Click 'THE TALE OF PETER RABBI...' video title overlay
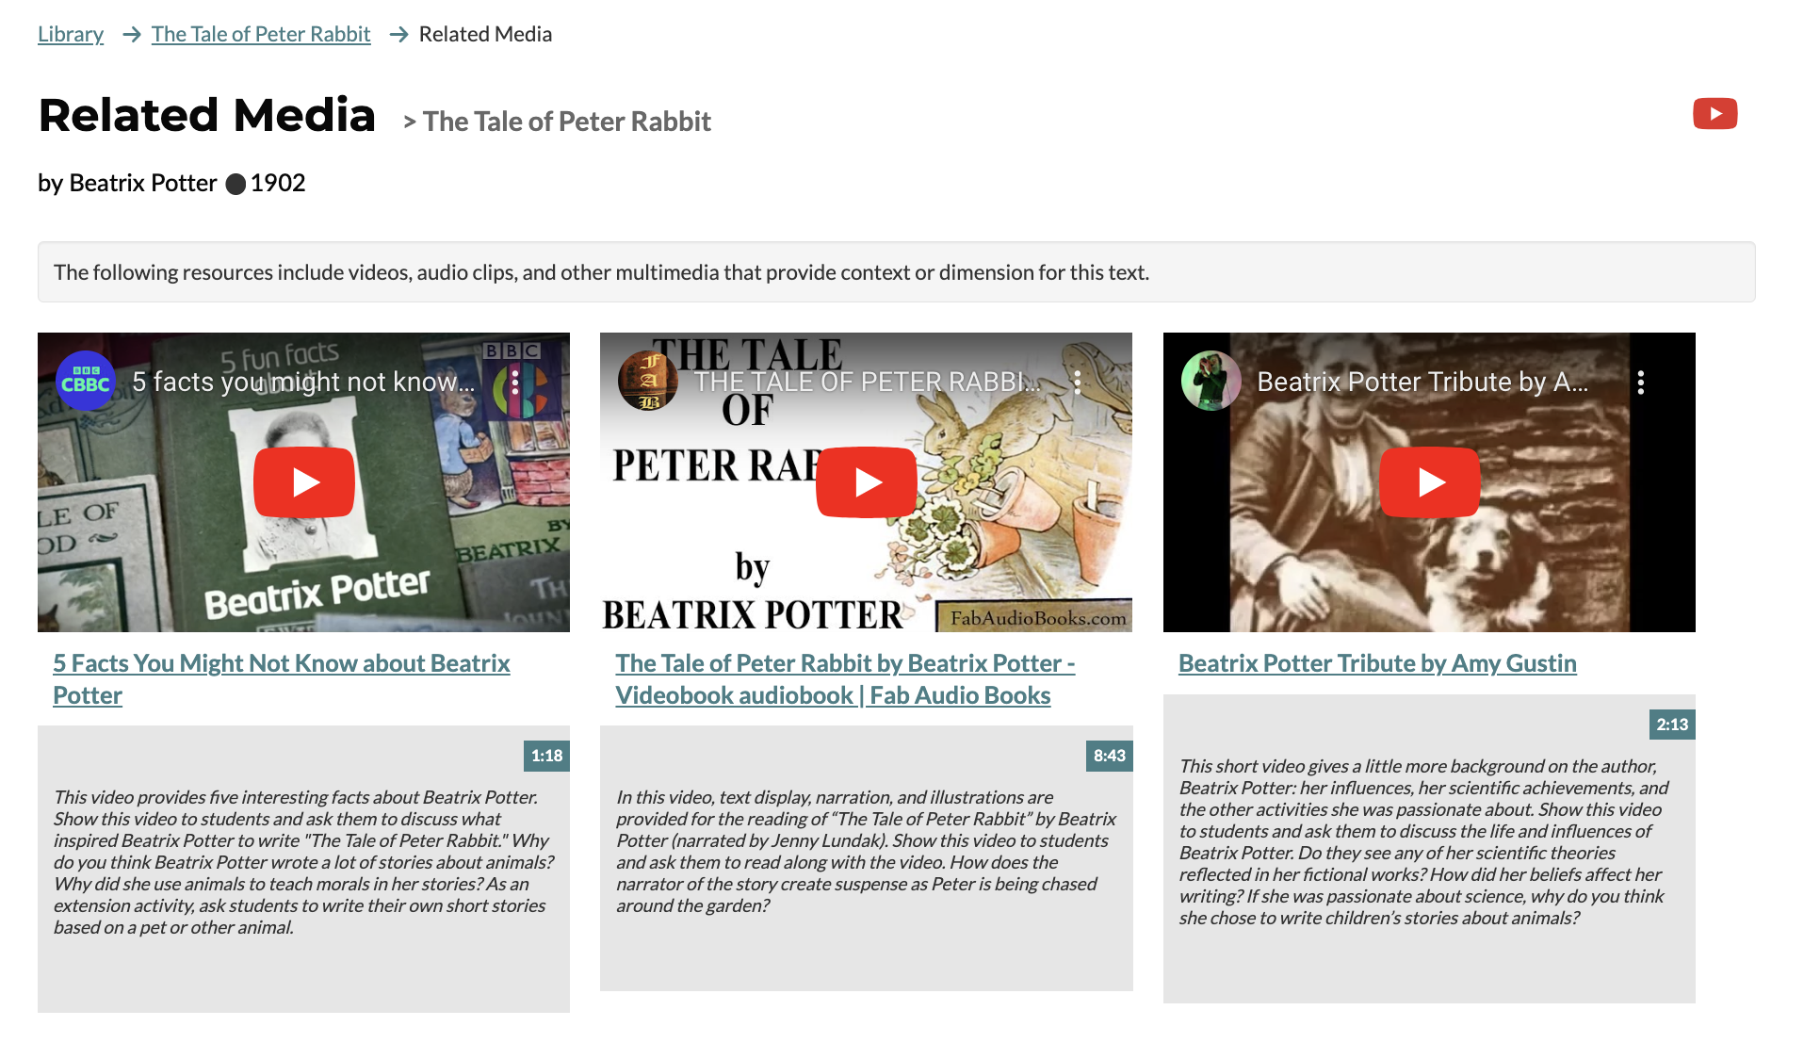Viewport: 1820px width, 1059px height. click(867, 382)
